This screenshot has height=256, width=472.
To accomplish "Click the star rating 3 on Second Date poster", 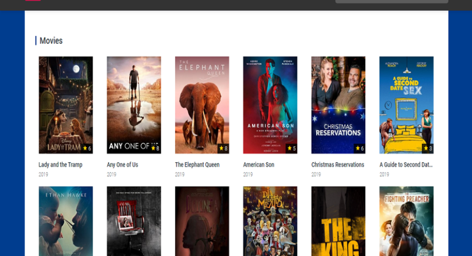I will (428, 148).
